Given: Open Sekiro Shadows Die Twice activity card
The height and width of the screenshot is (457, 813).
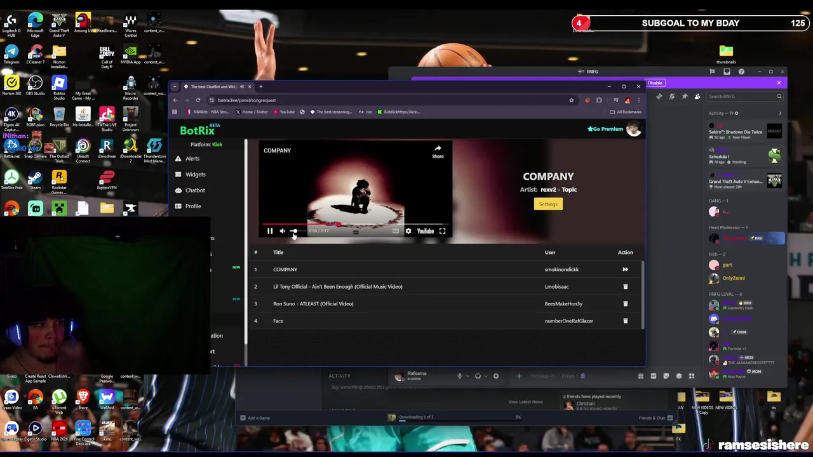Looking at the screenshot, I should [x=746, y=133].
